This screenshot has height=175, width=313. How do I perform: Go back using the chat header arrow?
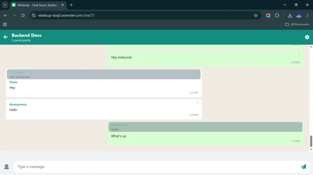(6, 37)
